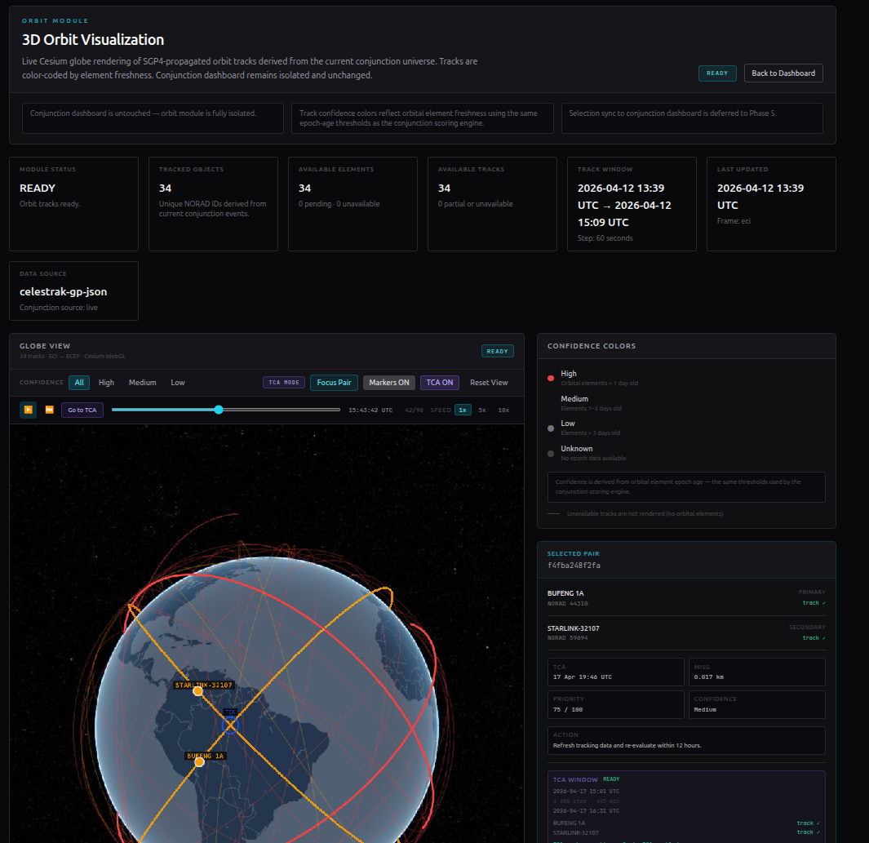Click the Module Status READY card
Image resolution: width=869 pixels, height=843 pixels.
point(73,204)
